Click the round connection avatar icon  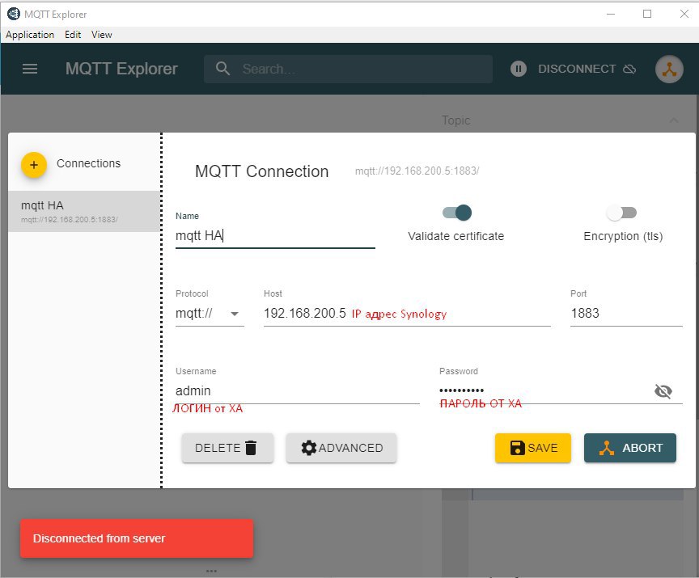[x=669, y=69]
